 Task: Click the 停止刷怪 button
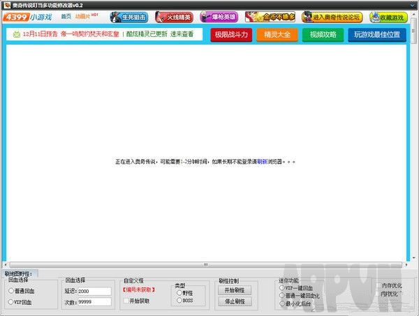(x=235, y=301)
